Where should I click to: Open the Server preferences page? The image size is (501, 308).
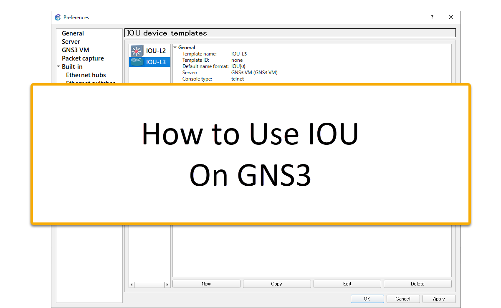point(71,42)
